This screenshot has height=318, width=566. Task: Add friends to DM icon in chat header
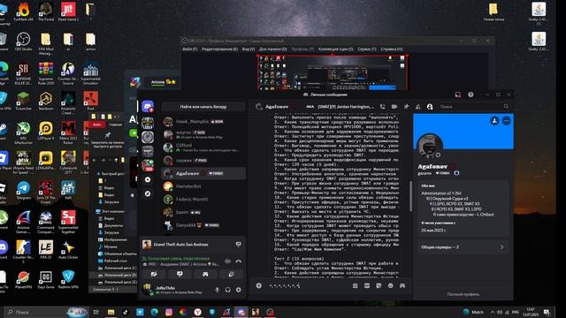click(417, 107)
